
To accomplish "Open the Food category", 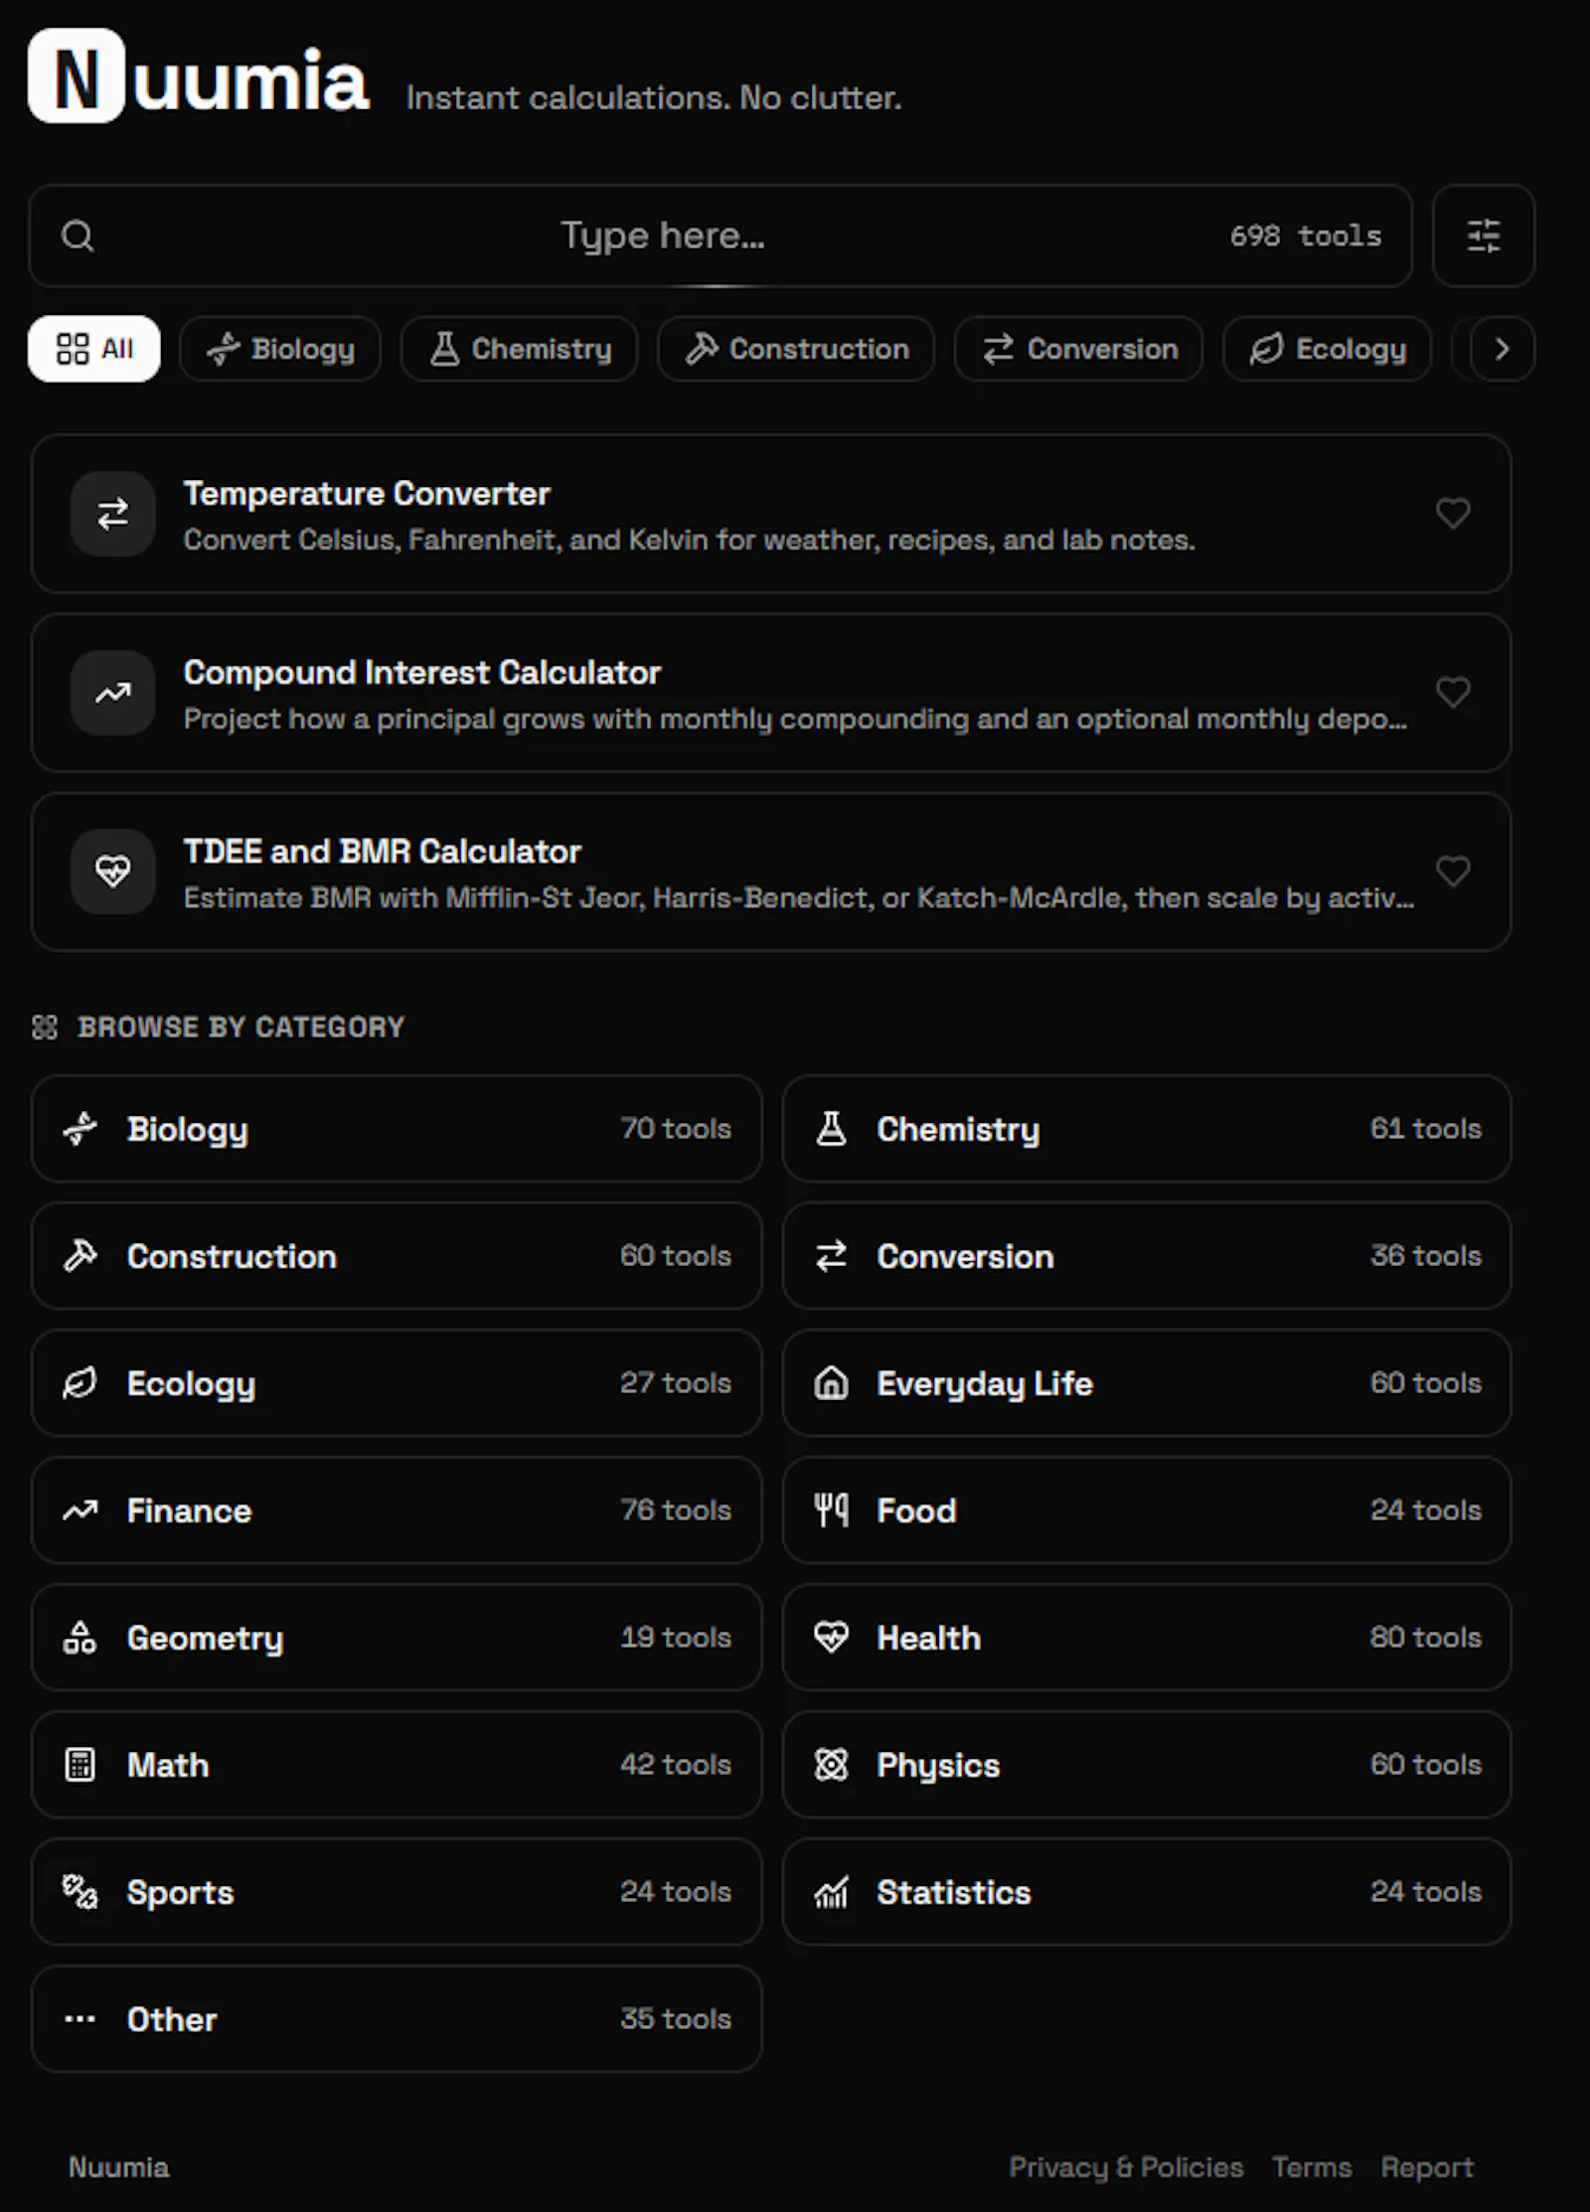I will click(1147, 1510).
